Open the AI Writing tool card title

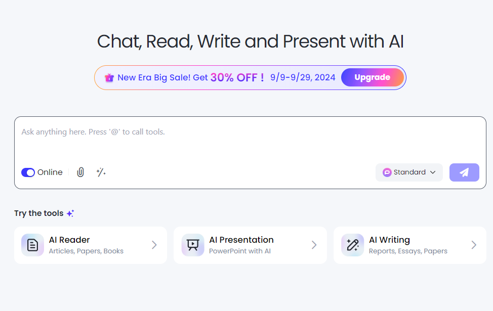[389, 240]
